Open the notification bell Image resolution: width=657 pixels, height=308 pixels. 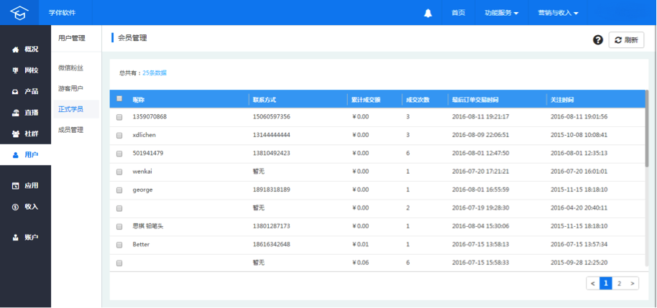pyautogui.click(x=428, y=13)
